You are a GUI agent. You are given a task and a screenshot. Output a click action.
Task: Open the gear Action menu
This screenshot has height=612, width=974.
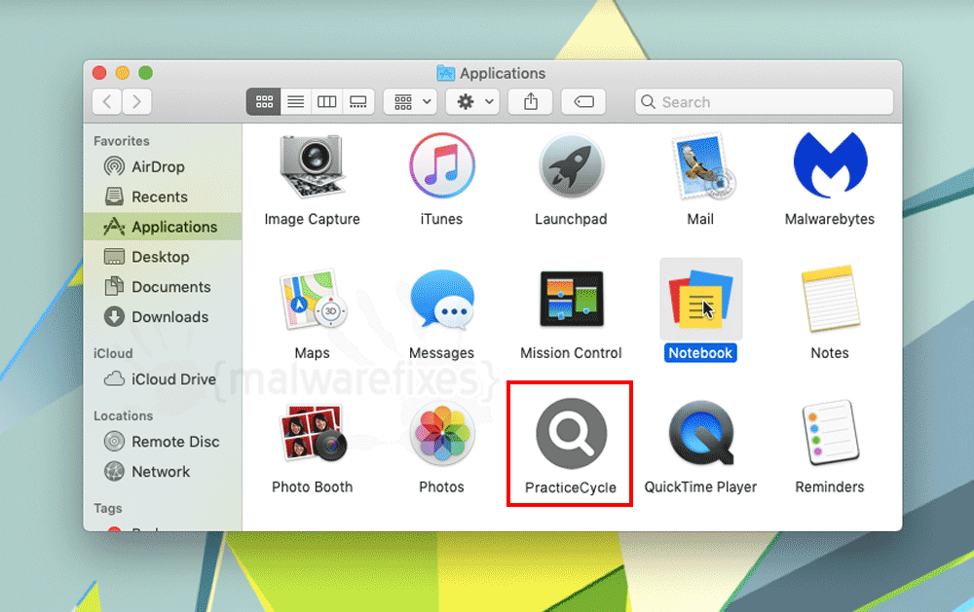tap(472, 102)
